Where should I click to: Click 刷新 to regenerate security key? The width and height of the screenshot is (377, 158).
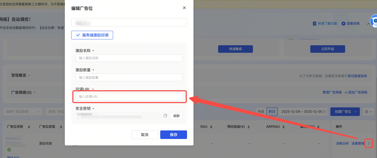pos(176,116)
